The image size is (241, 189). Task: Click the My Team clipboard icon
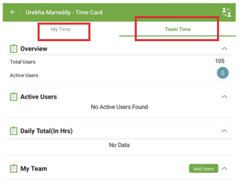pyautogui.click(x=14, y=168)
